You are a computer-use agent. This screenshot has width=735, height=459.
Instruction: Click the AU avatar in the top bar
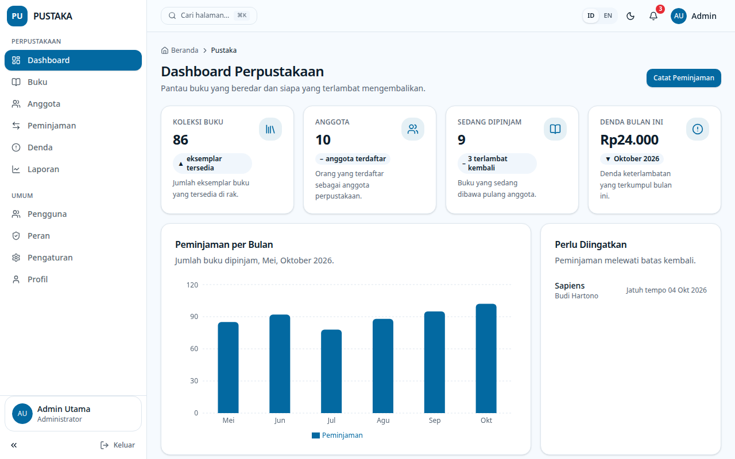(x=679, y=16)
